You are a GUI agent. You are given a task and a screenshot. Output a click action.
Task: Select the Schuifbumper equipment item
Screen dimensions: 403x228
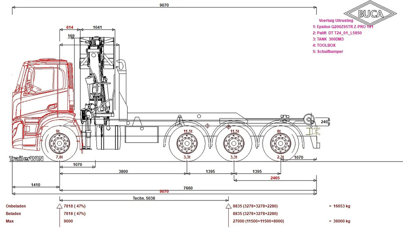tap(328, 51)
